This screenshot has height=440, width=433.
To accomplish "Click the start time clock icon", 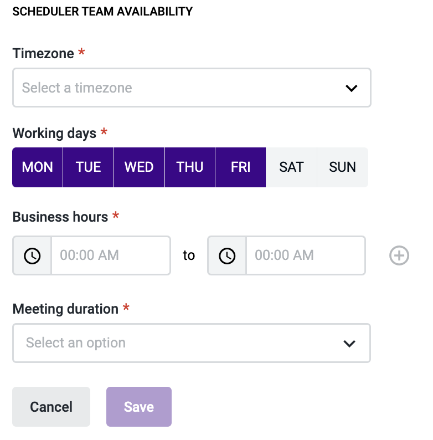I will 32,255.
